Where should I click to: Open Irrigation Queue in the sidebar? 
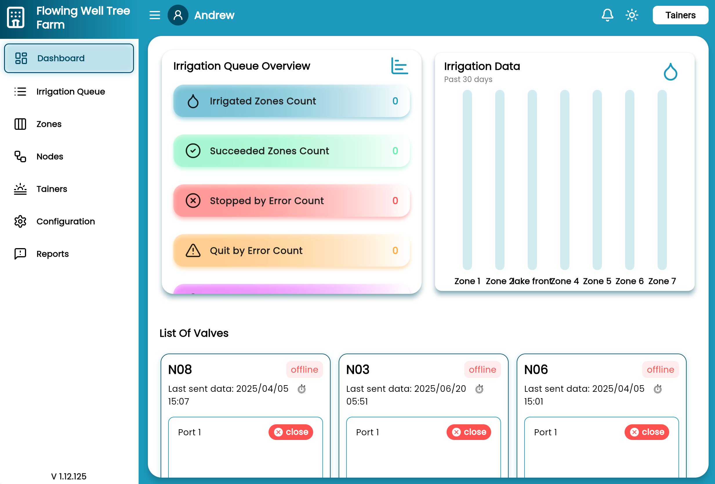click(x=70, y=92)
